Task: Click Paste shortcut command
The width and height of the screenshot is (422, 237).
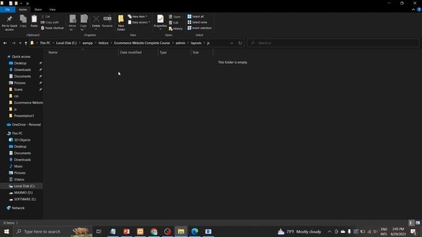Action: pyautogui.click(x=52, y=28)
